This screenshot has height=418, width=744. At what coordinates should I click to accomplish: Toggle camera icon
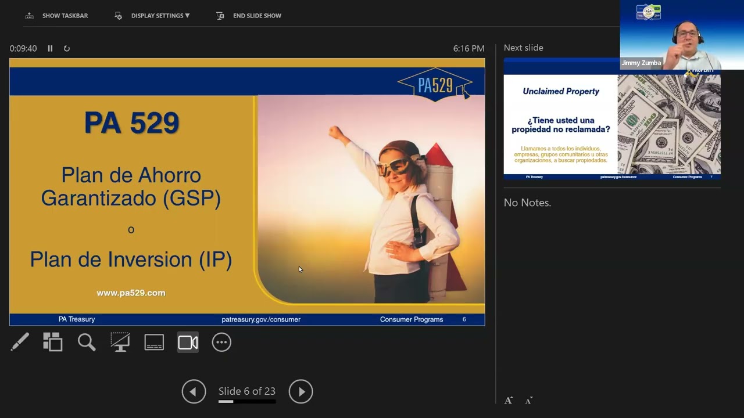188,343
